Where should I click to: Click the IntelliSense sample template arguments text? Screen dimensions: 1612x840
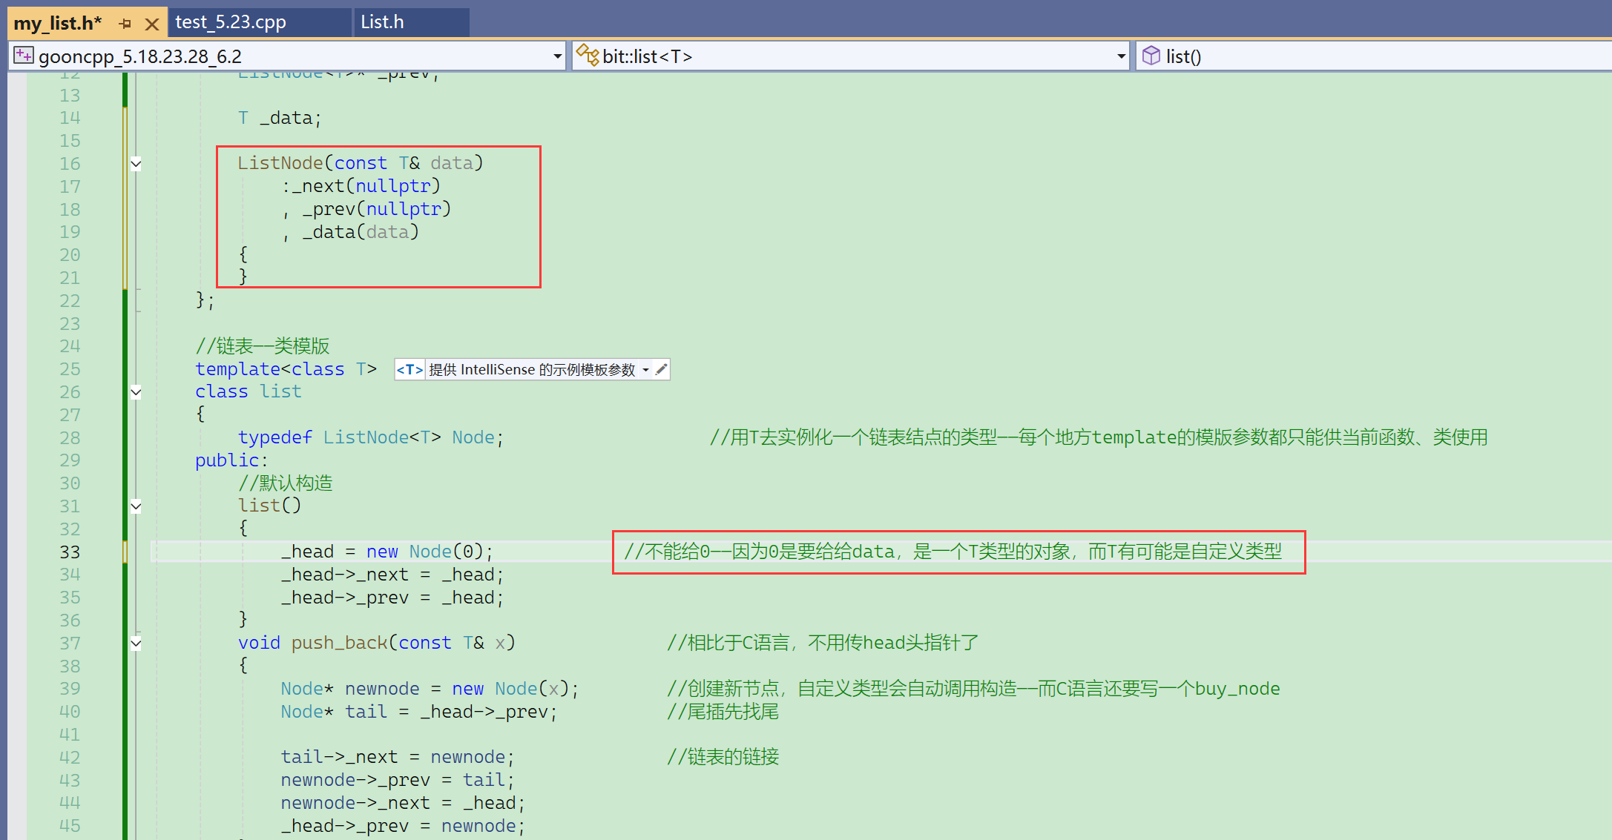pyautogui.click(x=531, y=369)
